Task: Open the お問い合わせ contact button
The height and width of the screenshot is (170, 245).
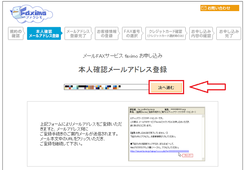Action: coord(220,8)
